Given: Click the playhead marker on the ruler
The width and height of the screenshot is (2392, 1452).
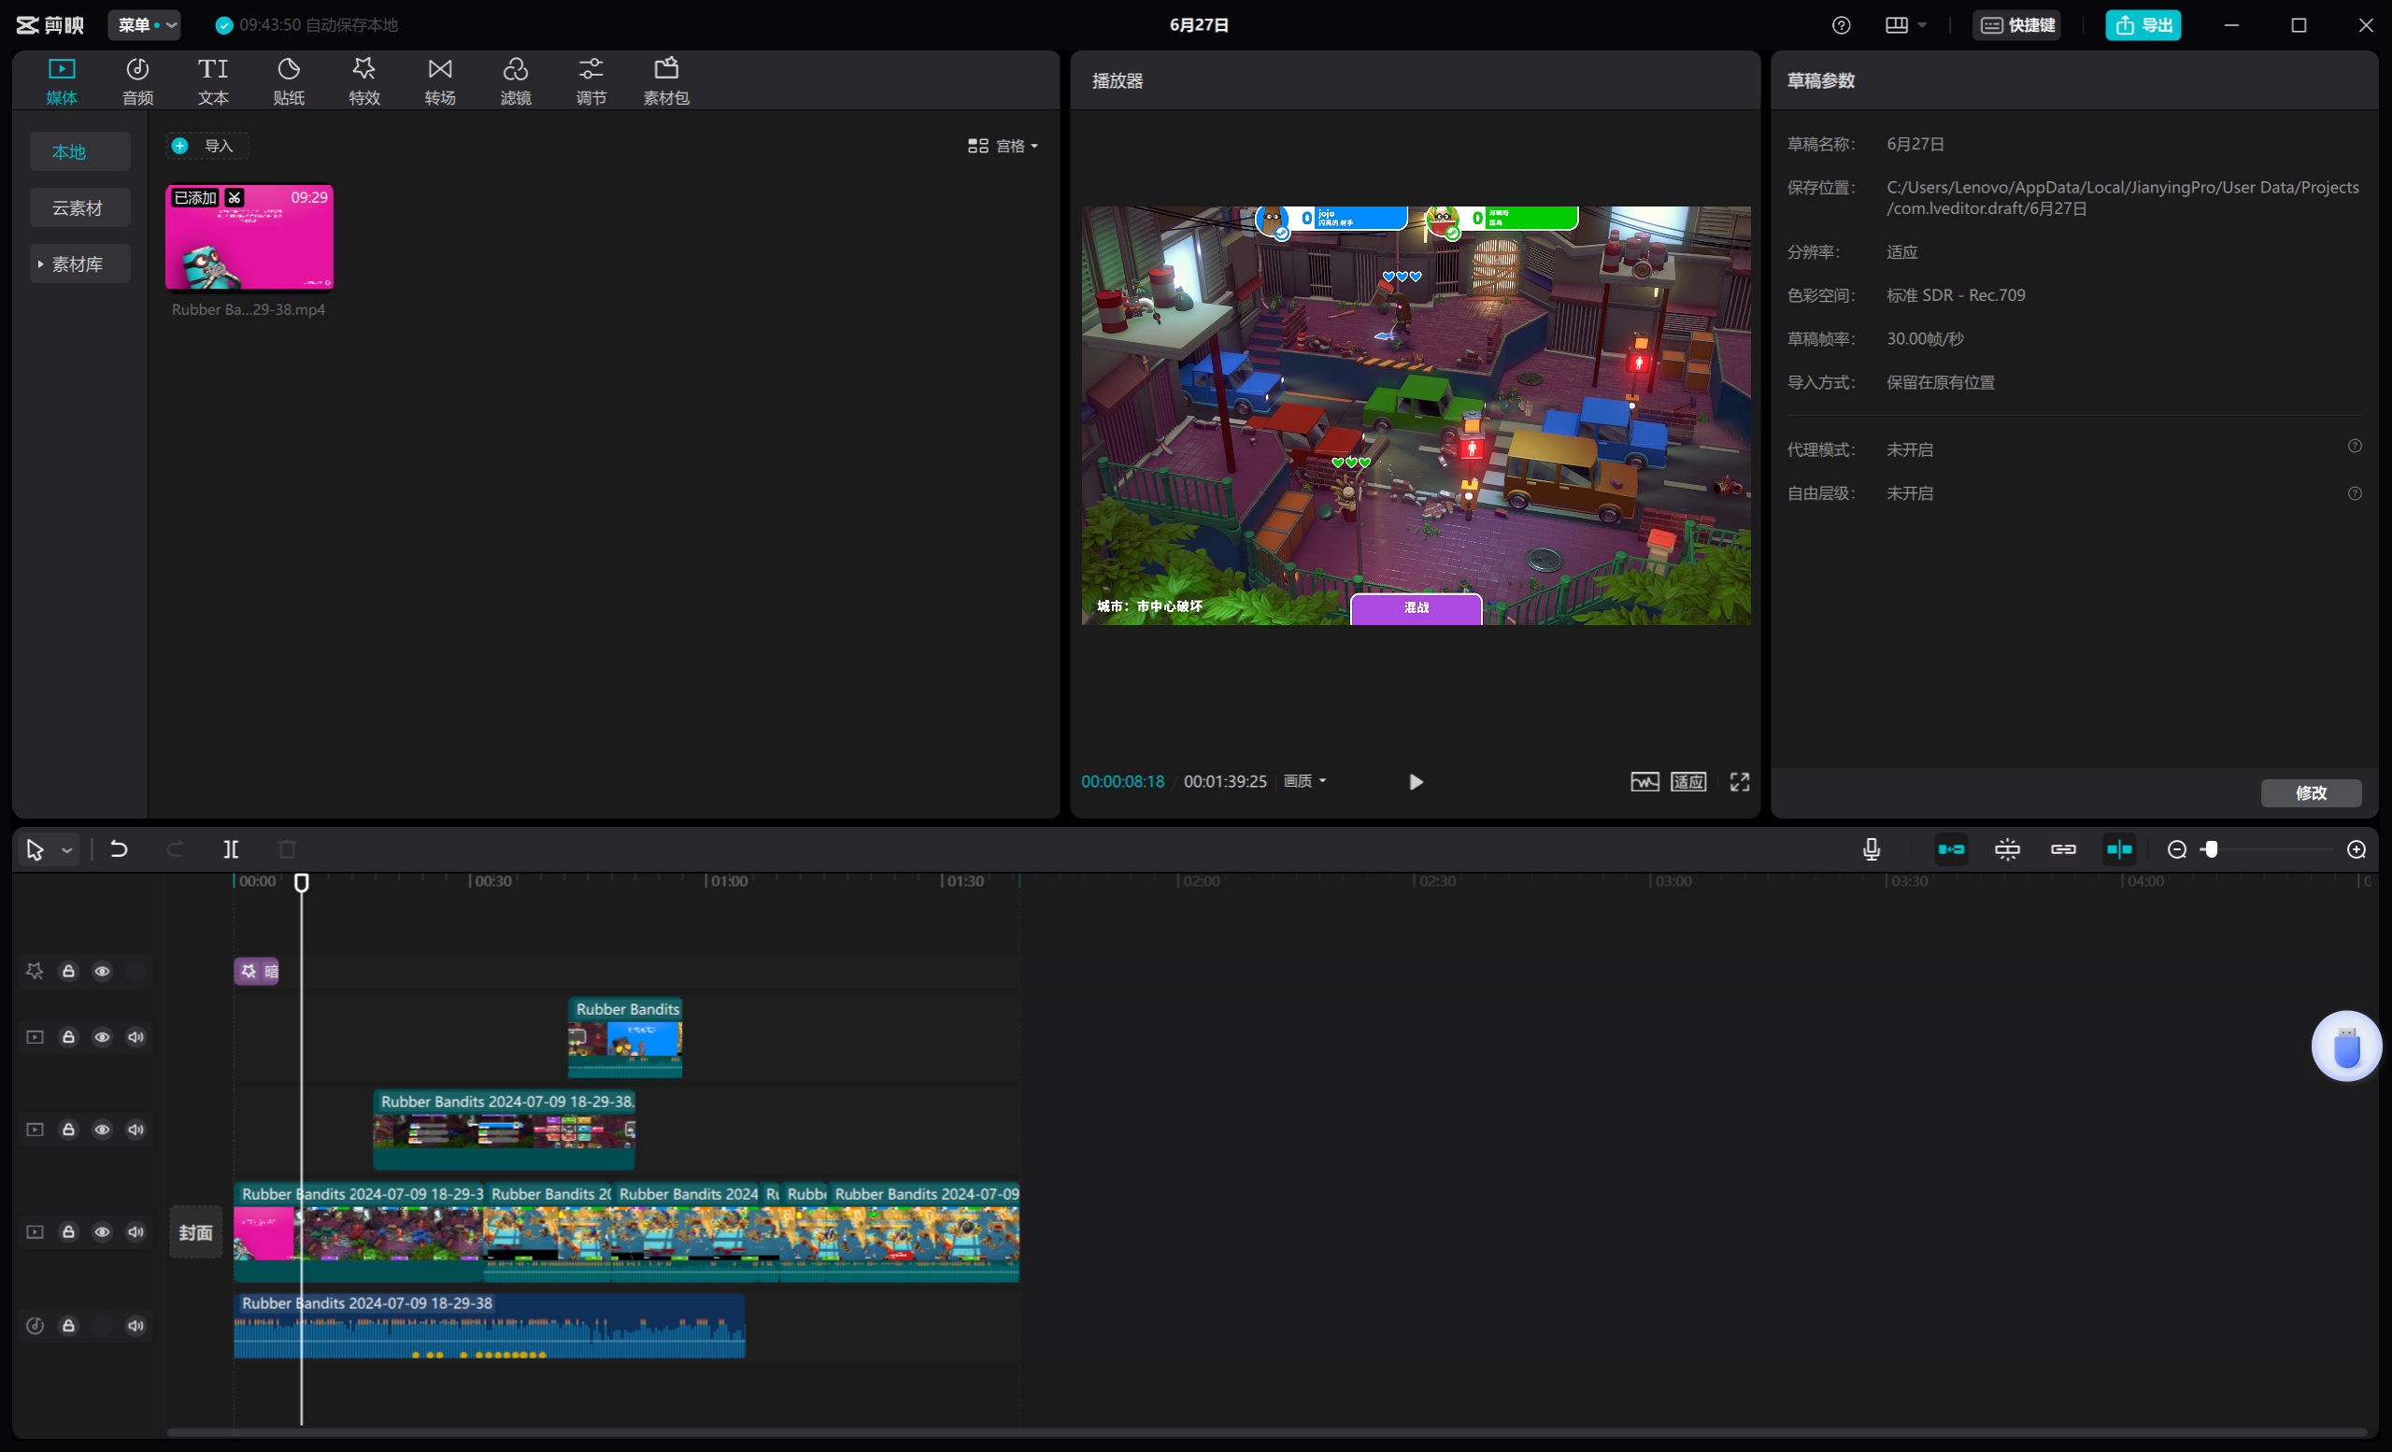Looking at the screenshot, I should coord(302,882).
